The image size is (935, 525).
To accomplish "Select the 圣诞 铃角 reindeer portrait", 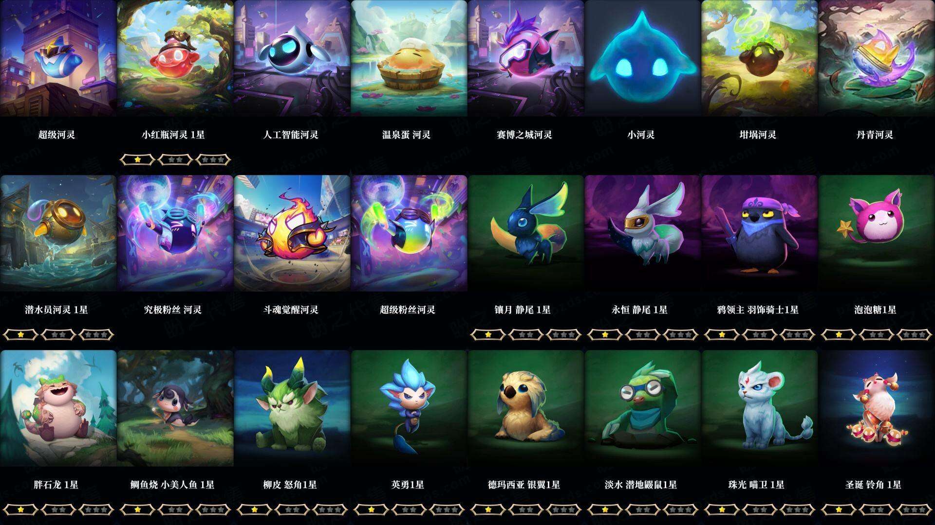I will pos(877,408).
